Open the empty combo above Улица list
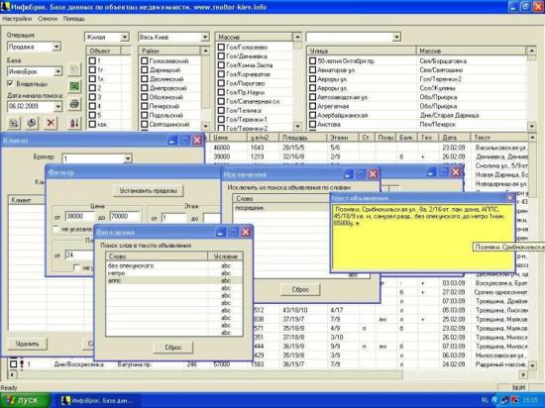The image size is (545, 408). tap(396, 37)
